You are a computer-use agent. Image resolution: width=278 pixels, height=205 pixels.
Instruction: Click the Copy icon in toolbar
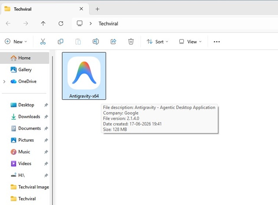pyautogui.click(x=60, y=42)
